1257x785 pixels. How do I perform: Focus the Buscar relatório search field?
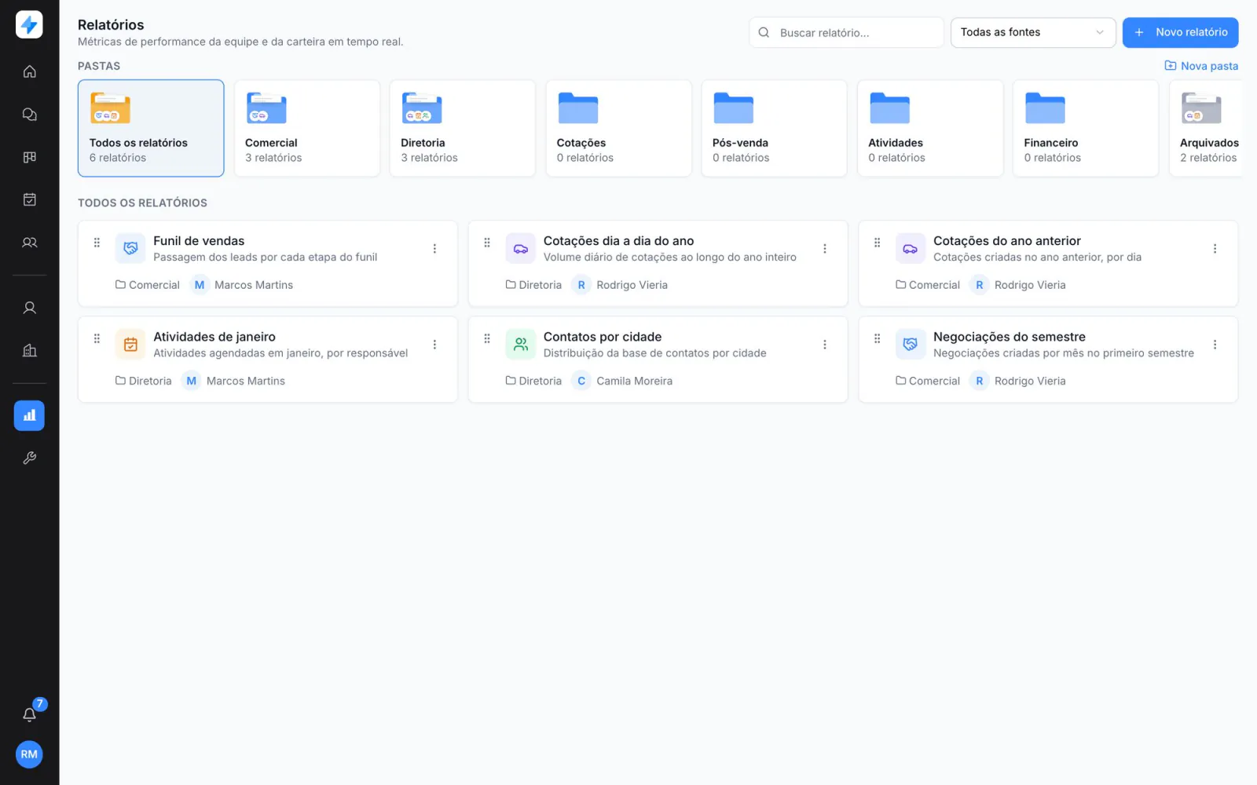(x=846, y=32)
